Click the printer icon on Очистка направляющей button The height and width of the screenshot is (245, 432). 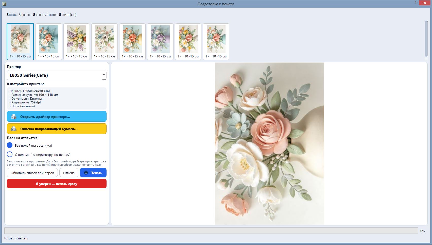(14, 129)
